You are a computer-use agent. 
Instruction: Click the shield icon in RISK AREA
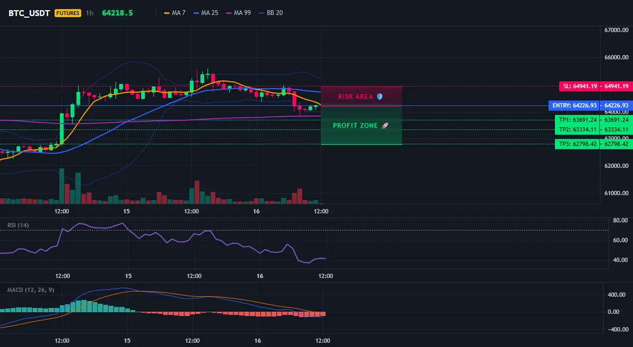380,97
